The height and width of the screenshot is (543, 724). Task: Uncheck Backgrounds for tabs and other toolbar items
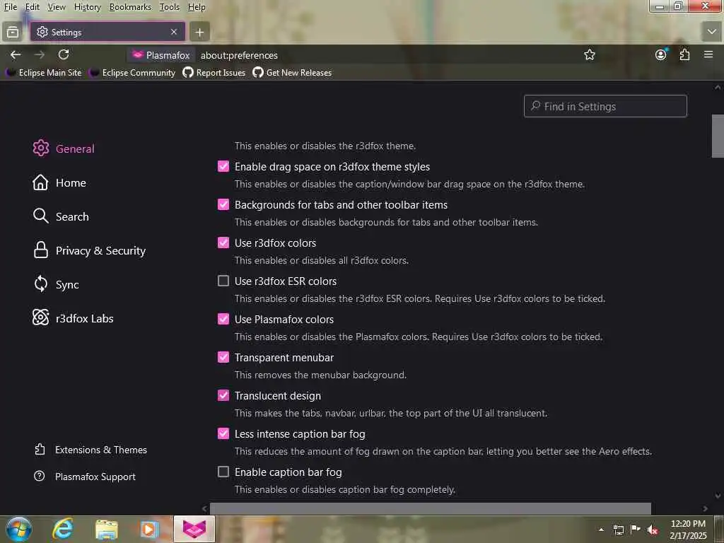(x=223, y=204)
